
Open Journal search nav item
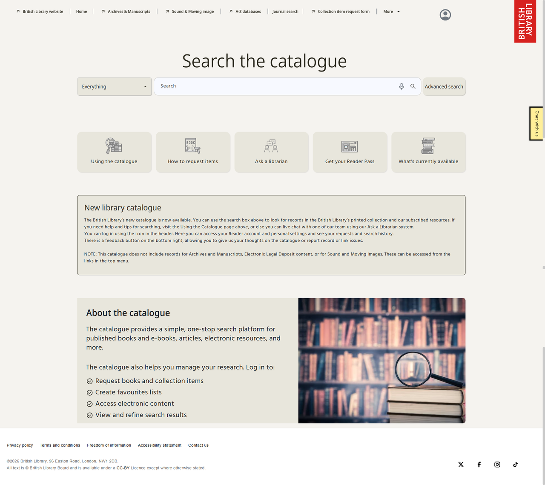pyautogui.click(x=285, y=11)
